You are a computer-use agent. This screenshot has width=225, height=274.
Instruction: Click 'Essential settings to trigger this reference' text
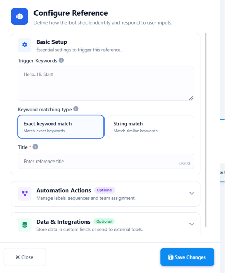[x=79, y=50]
